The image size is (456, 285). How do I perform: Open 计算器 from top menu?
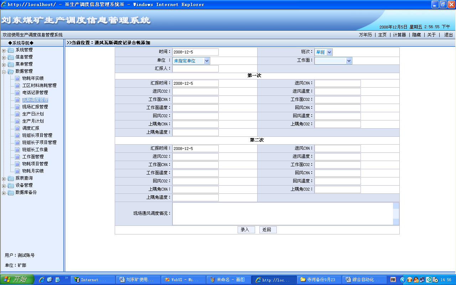pos(399,35)
